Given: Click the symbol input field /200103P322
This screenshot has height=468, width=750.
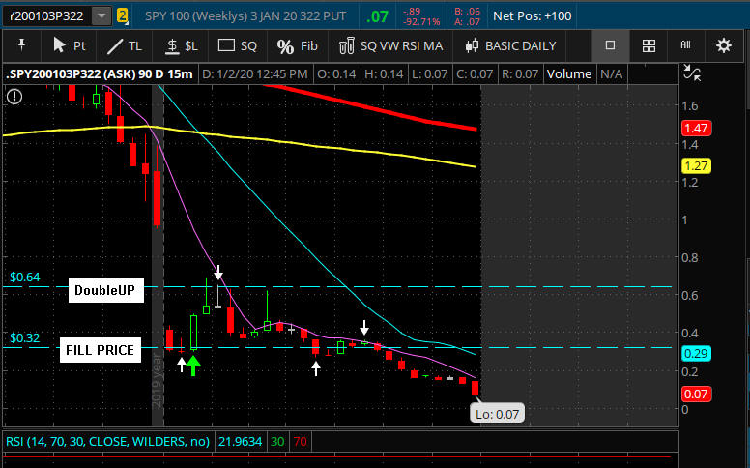Looking at the screenshot, I should coord(46,15).
